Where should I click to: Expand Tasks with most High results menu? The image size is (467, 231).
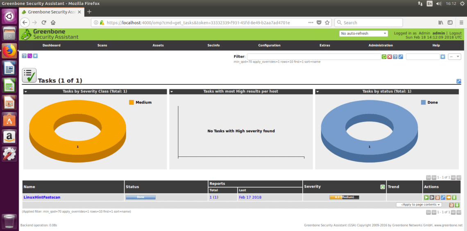tap(172, 92)
